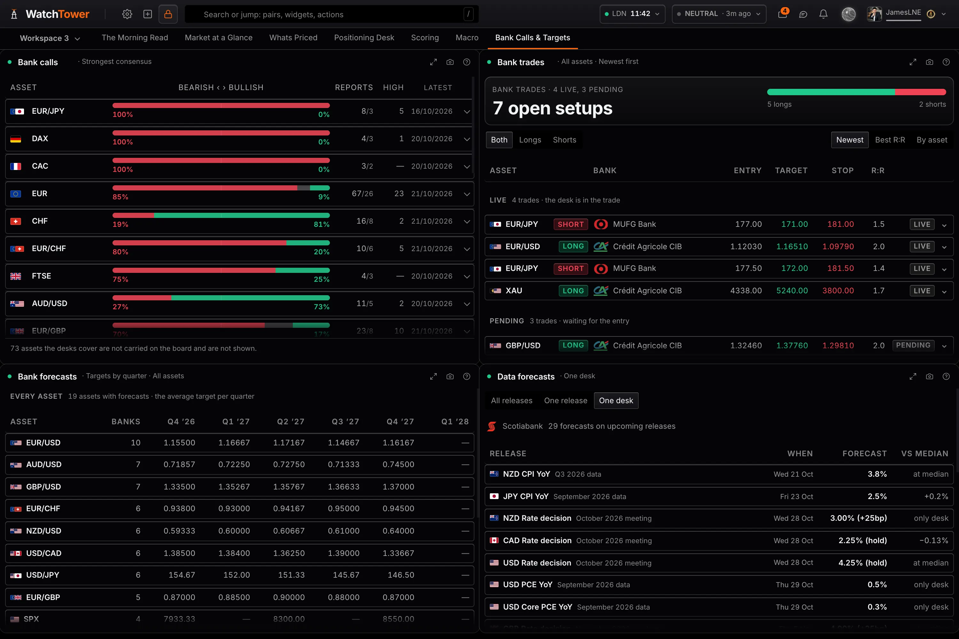This screenshot has height=639, width=959.
Task: Expand the Bank forecasts panel fullscreen
Action: coord(433,377)
